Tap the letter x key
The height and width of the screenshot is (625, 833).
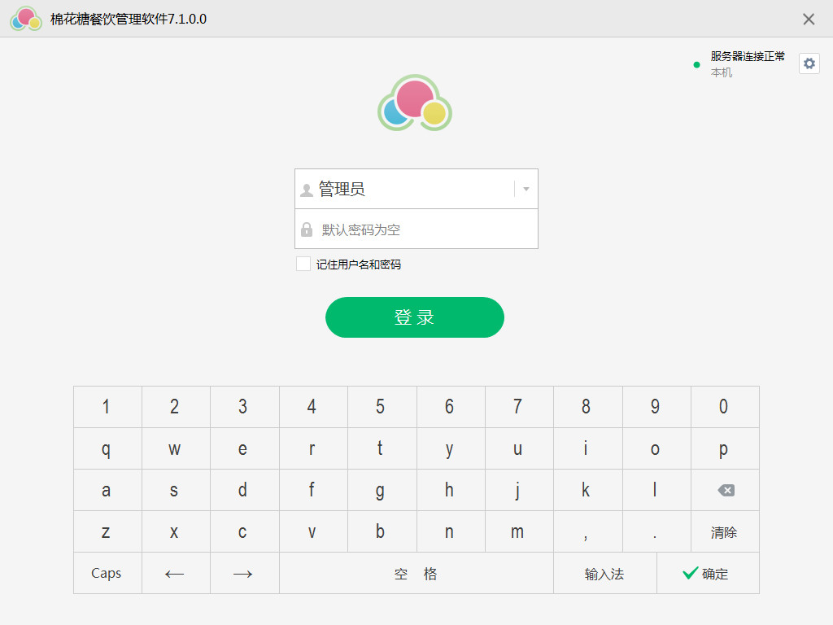(177, 531)
